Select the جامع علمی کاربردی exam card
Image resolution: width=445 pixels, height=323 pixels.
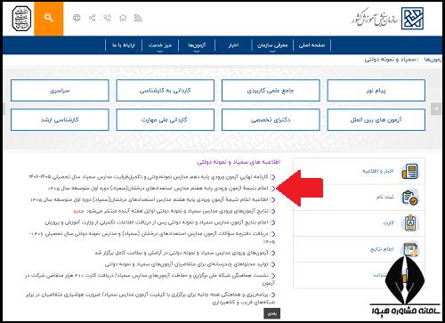pyautogui.click(x=271, y=91)
